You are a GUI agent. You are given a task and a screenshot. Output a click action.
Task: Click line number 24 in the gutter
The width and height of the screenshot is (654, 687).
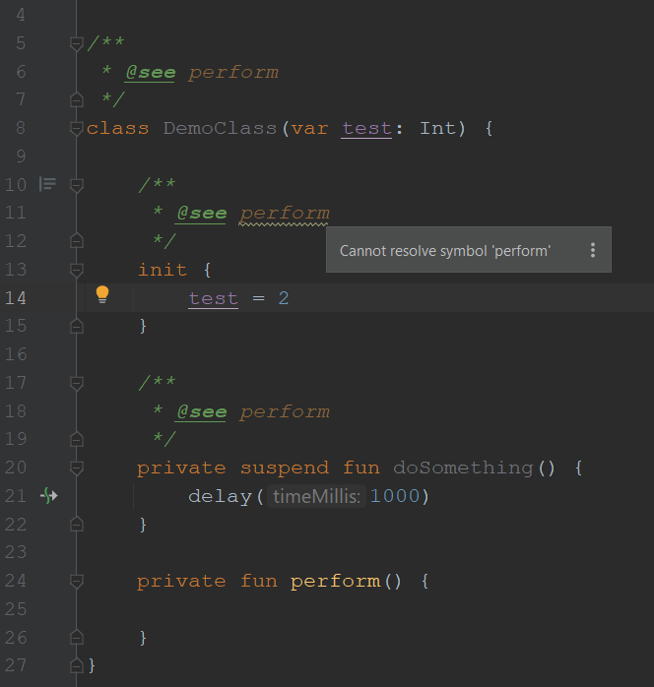(x=16, y=581)
